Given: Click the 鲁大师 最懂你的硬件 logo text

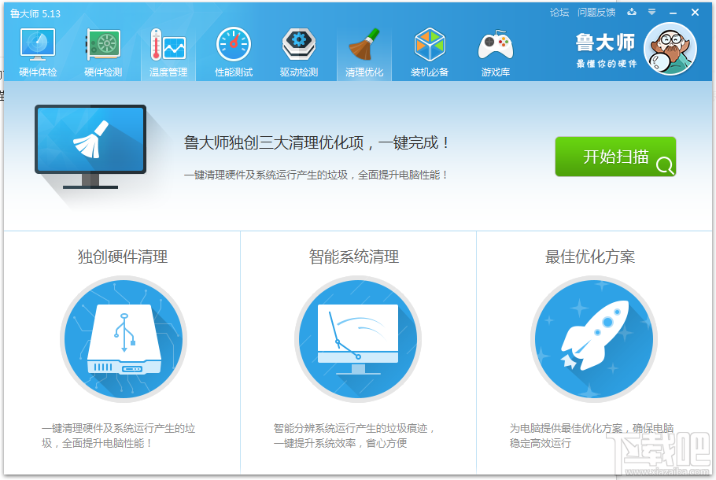Looking at the screenshot, I should tap(606, 50).
